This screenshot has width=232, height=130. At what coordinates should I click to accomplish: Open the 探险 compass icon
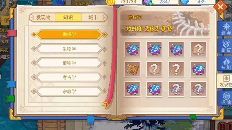coord(226,98)
